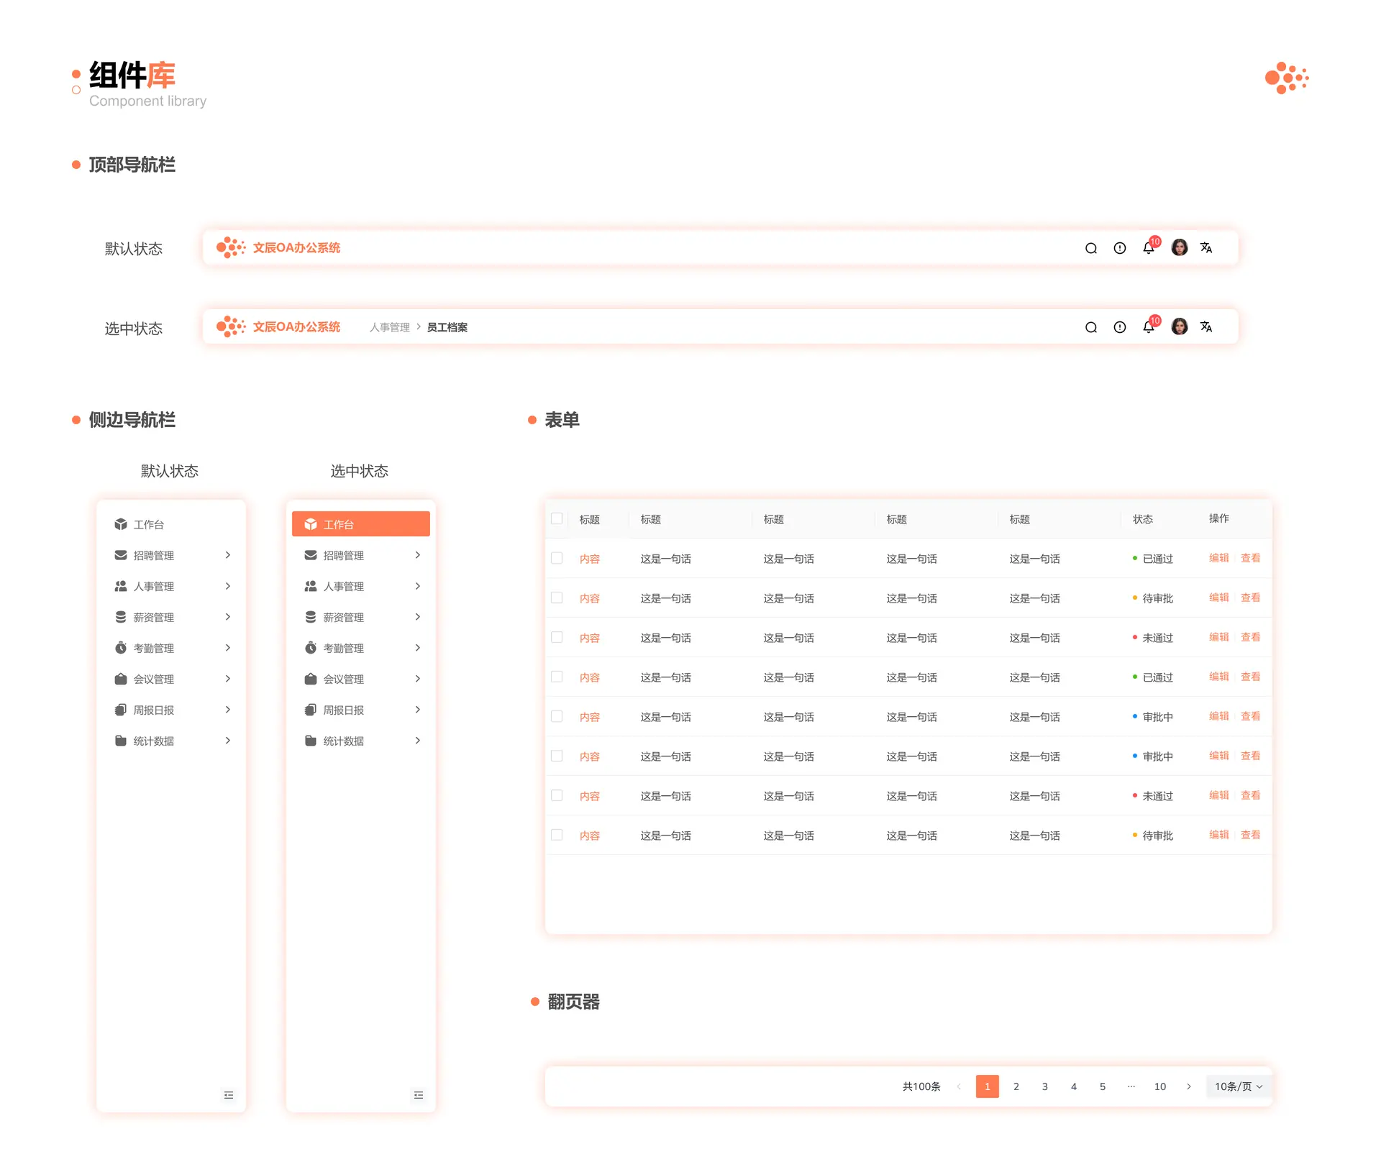
Task: Collapse selected sidebar using bottom fold icon
Action: point(419,1095)
